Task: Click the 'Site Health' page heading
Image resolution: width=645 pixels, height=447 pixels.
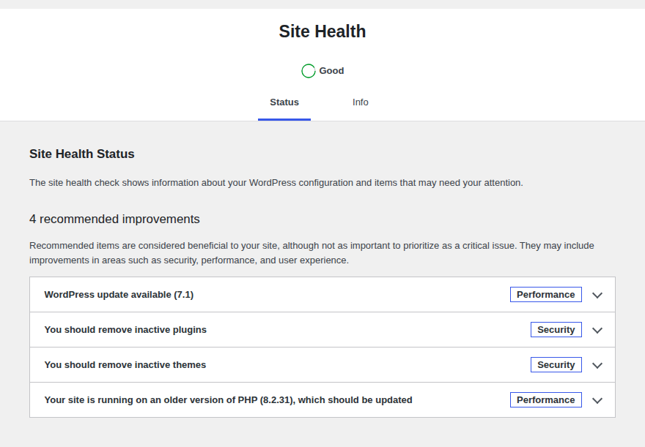Action: [322, 31]
